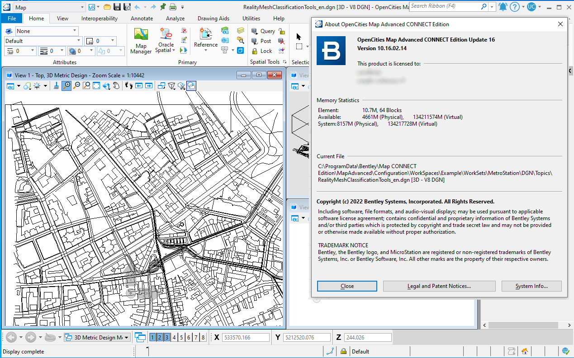Toggle view 4 button in view group
574x358 pixels.
pos(174,337)
